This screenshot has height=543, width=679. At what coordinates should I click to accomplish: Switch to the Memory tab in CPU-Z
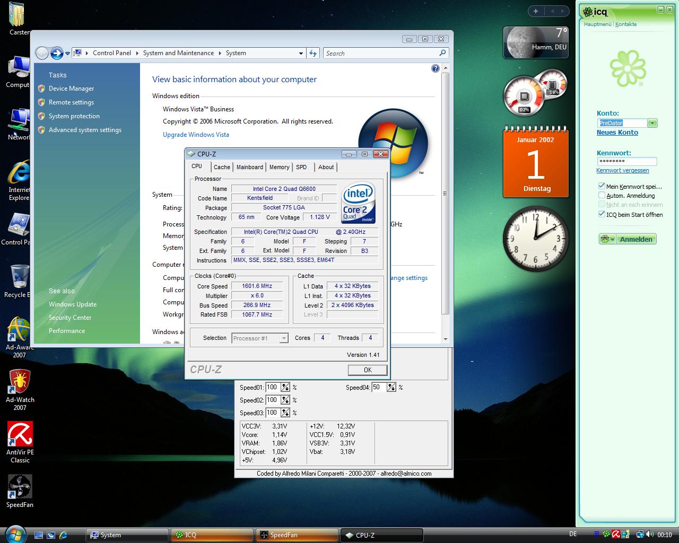click(x=279, y=167)
